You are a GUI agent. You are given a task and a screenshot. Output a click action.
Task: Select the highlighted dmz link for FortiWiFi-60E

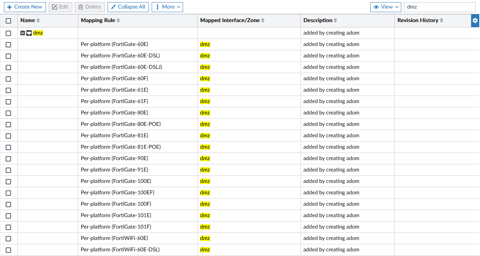(x=205, y=238)
